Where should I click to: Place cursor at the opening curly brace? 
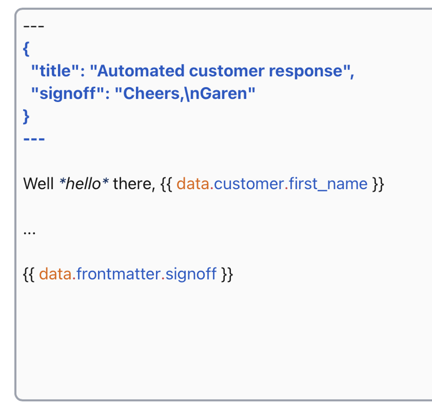pyautogui.click(x=26, y=49)
